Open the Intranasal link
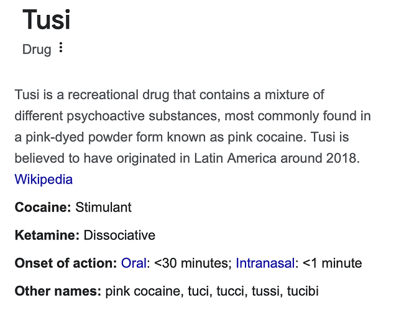Viewport: 404px width, 310px height. (266, 263)
